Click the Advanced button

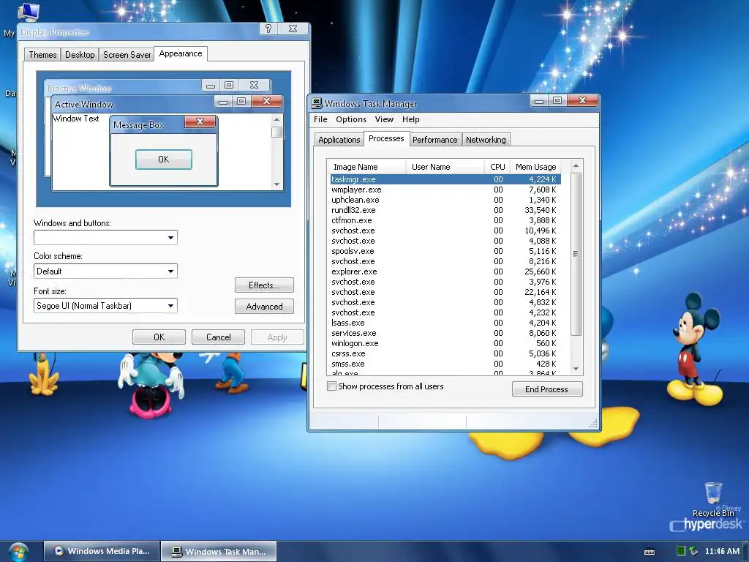click(x=264, y=307)
